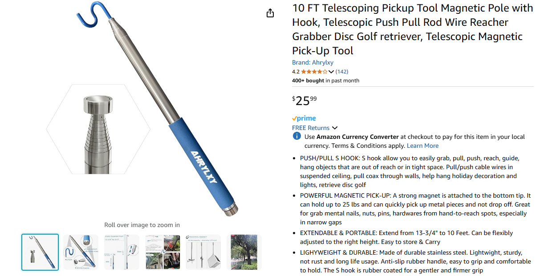Open the 142 customer reviews link
Screen dimensions: 540x276
(342, 72)
